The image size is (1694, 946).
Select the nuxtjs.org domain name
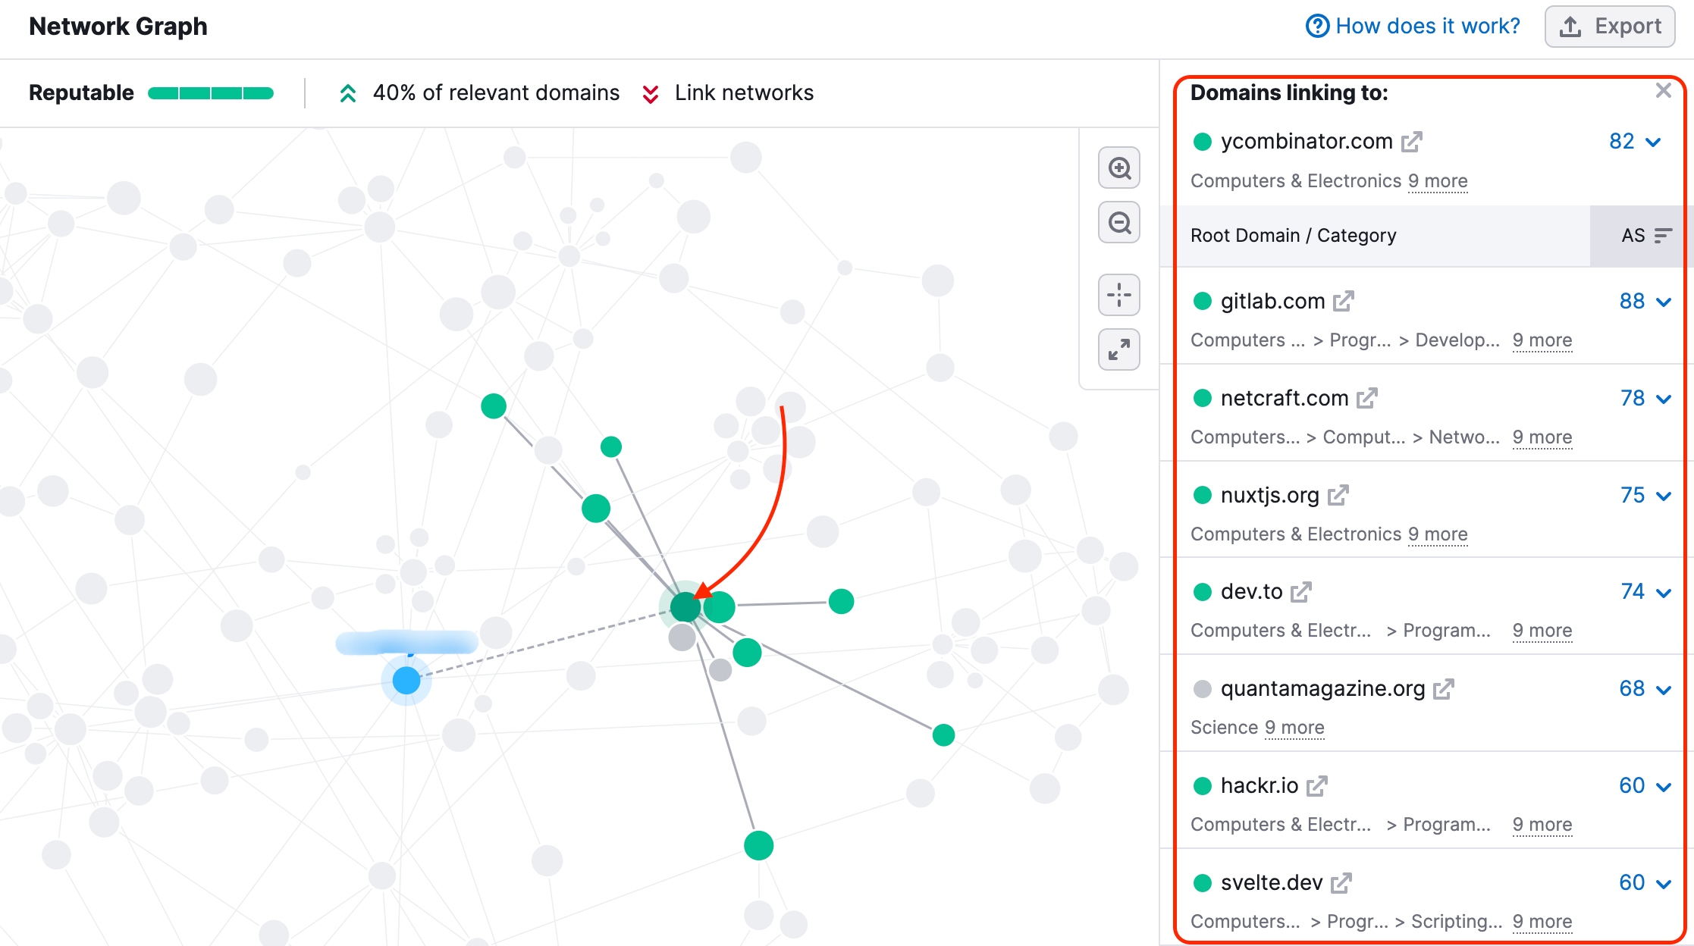(x=1270, y=495)
